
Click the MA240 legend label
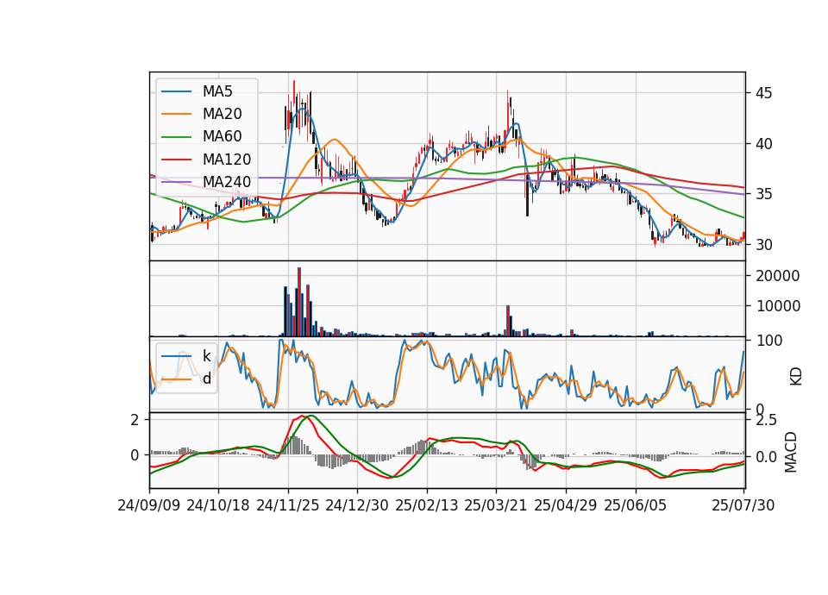tap(227, 182)
